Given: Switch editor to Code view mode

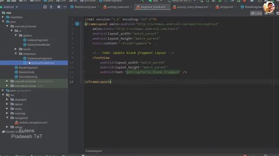Looking at the screenshot, I should tap(256, 13).
